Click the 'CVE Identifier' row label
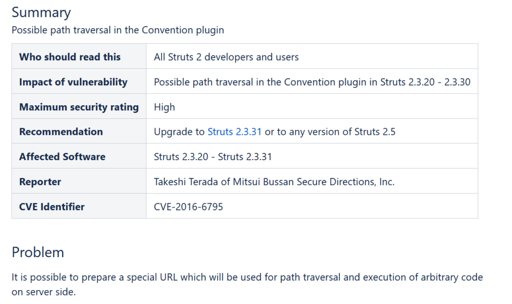 [x=51, y=207]
